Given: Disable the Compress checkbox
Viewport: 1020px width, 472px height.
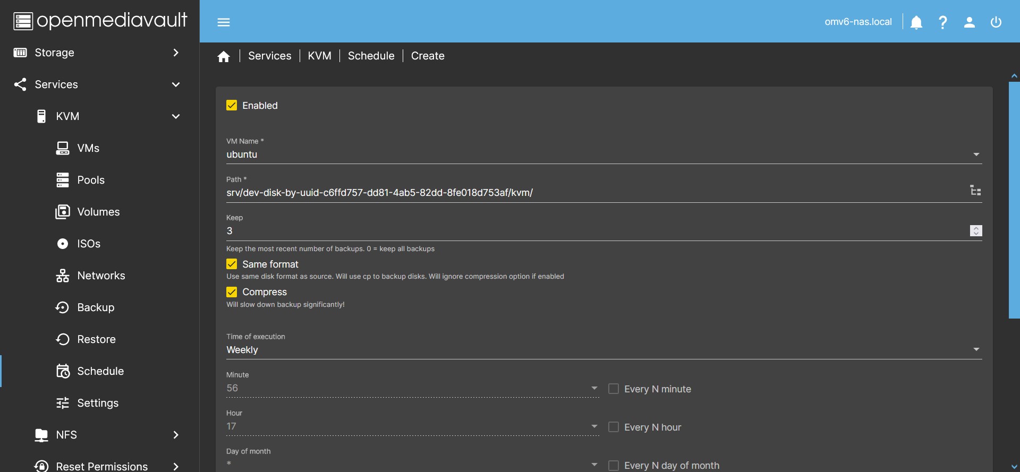Looking at the screenshot, I should coord(232,292).
